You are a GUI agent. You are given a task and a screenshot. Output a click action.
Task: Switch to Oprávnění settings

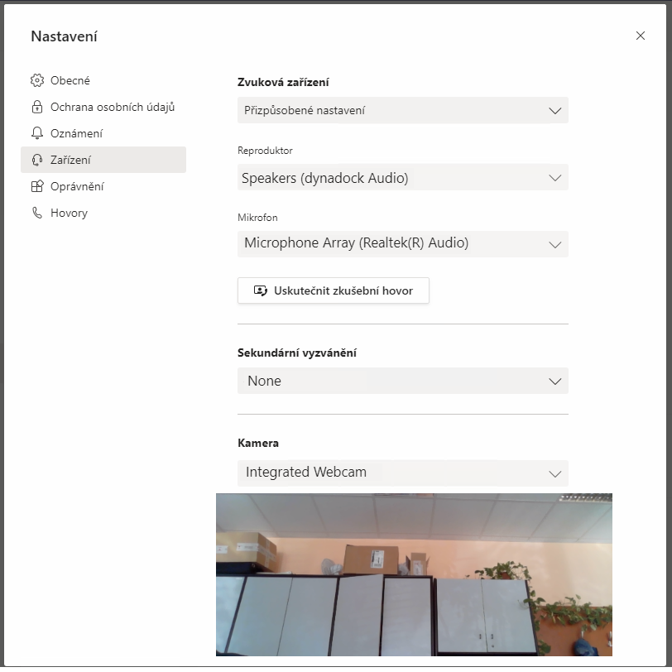point(103,186)
